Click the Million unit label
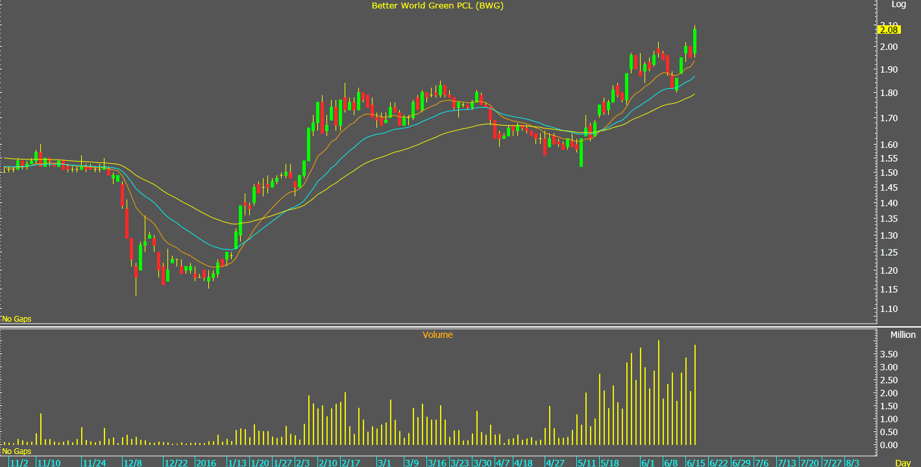The image size is (921, 467). [x=903, y=335]
